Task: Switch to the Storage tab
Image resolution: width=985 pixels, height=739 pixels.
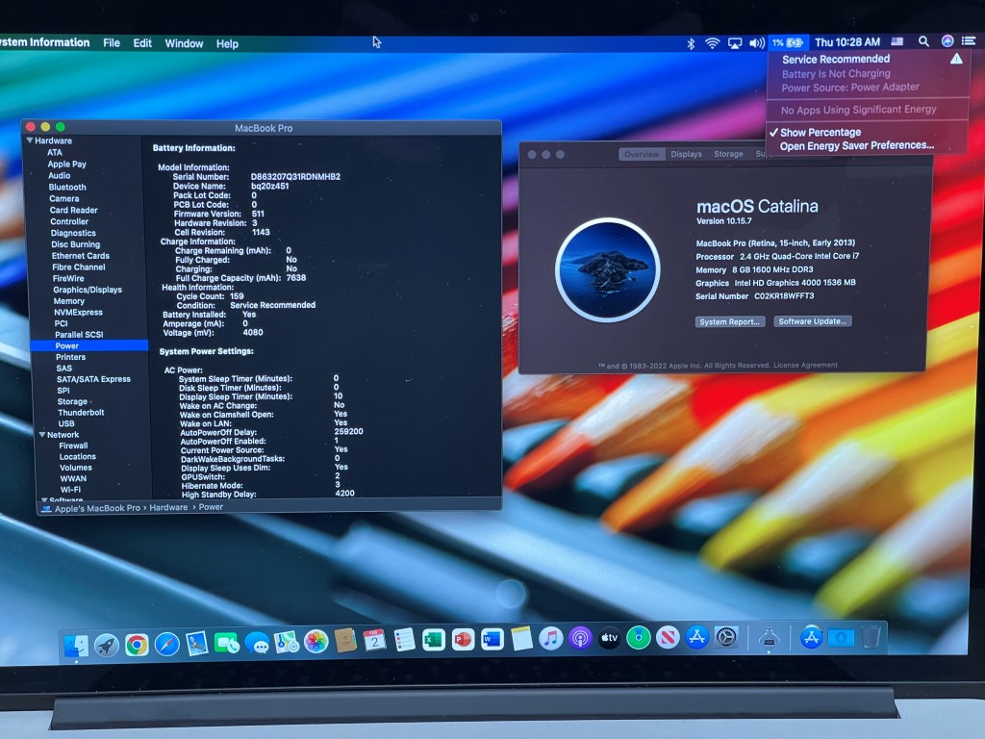Action: [728, 154]
